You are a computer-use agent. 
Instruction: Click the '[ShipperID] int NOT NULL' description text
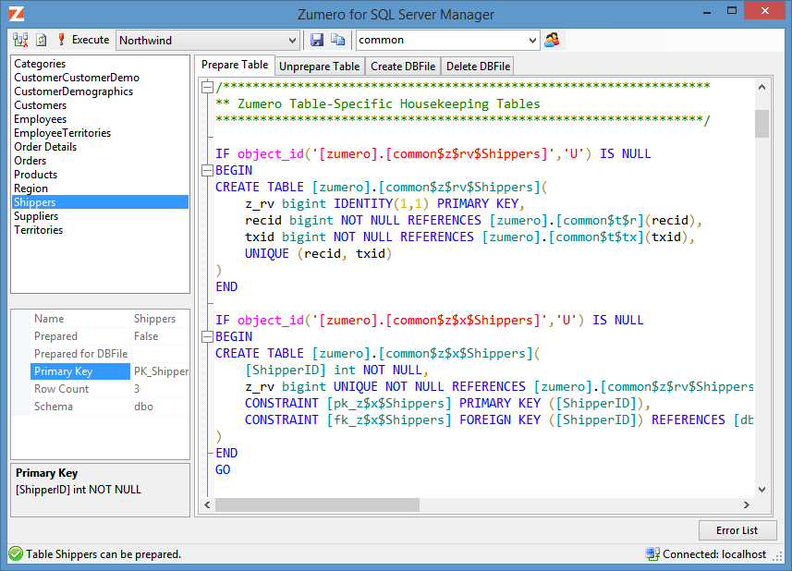pos(79,490)
